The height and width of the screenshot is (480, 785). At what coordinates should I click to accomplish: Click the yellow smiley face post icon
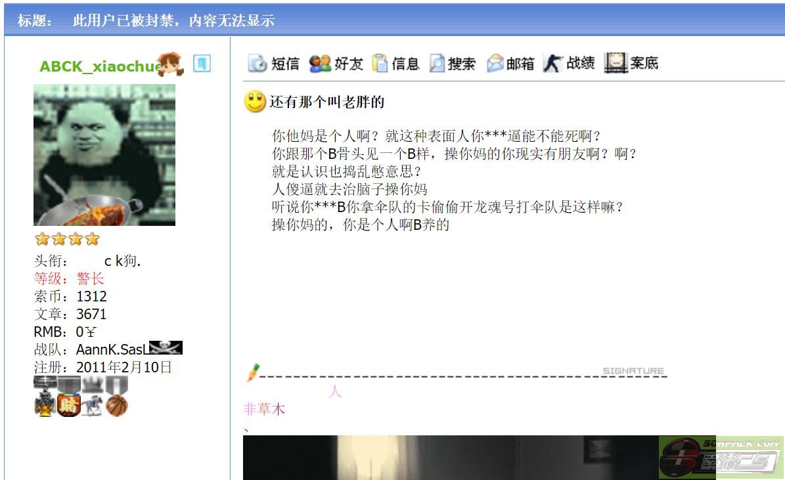[255, 102]
